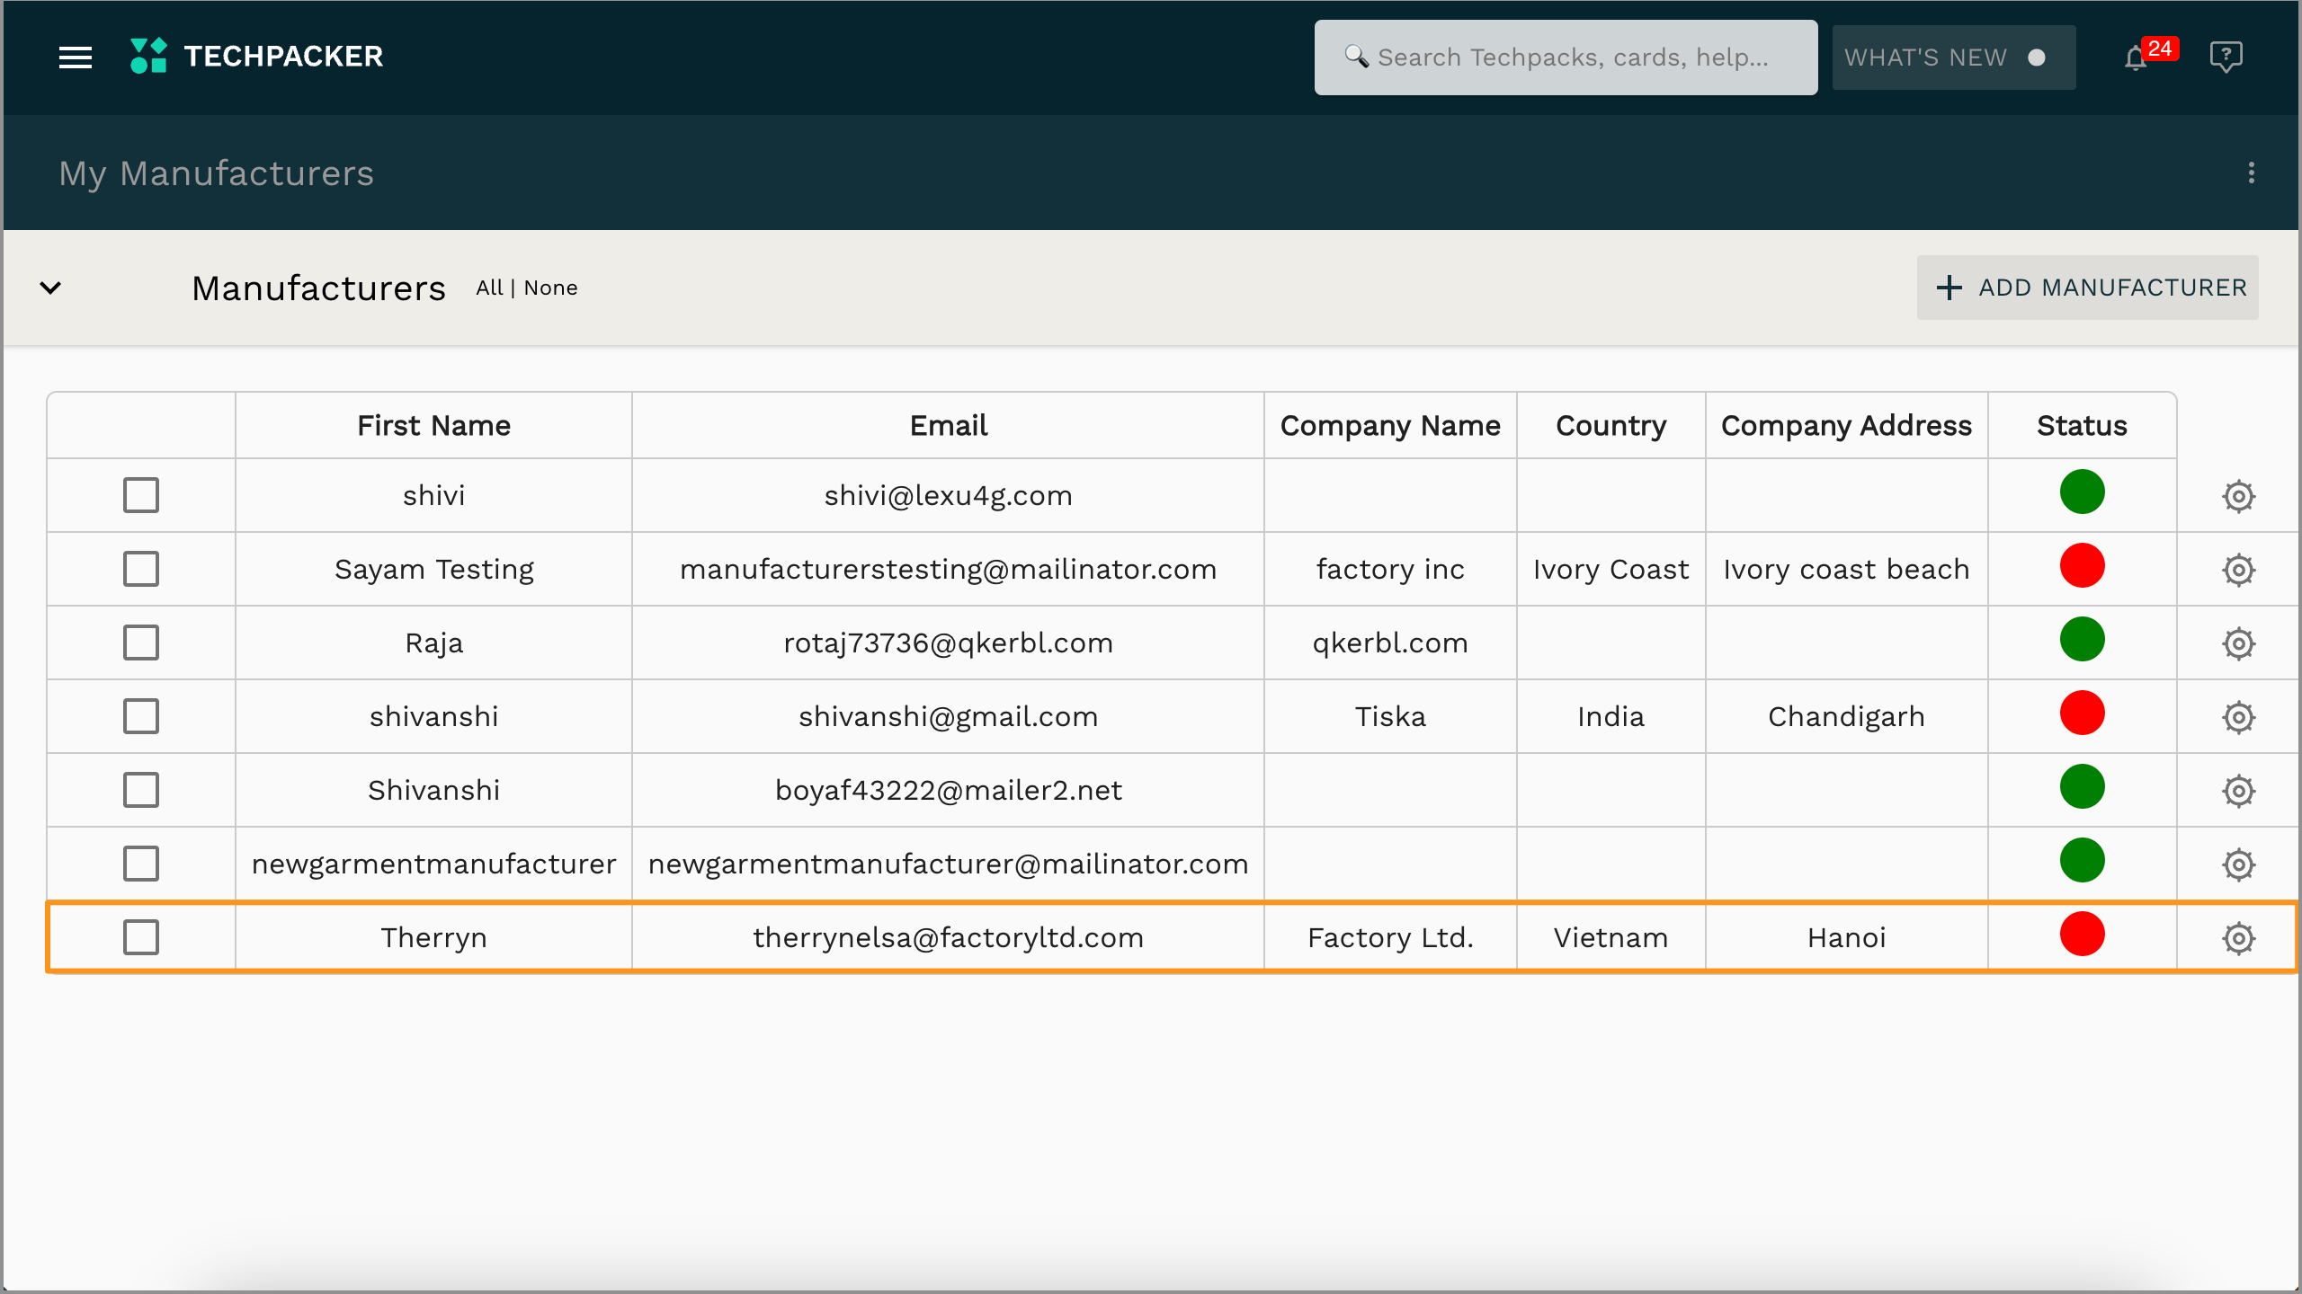The width and height of the screenshot is (2302, 1294).
Task: Click the red status dot for Therryn
Action: (2082, 935)
